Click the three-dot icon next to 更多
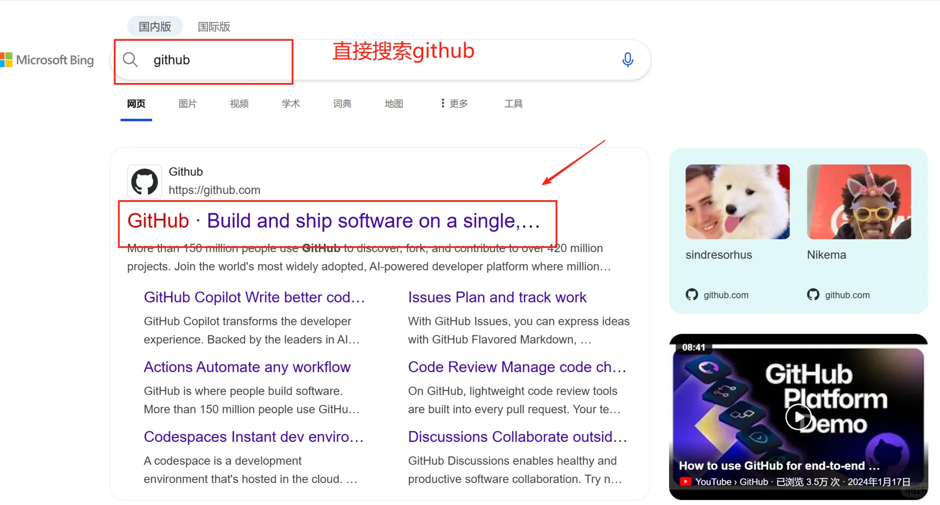 [442, 103]
